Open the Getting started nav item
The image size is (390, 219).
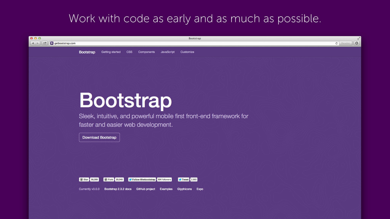tap(111, 52)
